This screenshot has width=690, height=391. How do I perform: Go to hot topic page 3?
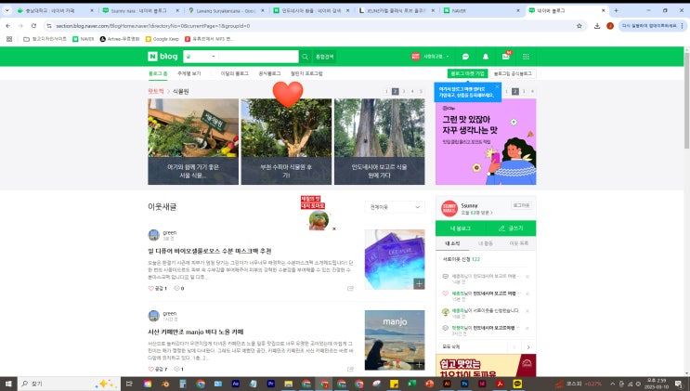click(x=404, y=91)
